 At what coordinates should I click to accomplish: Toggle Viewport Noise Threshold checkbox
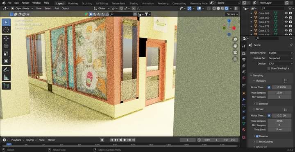click(269, 87)
